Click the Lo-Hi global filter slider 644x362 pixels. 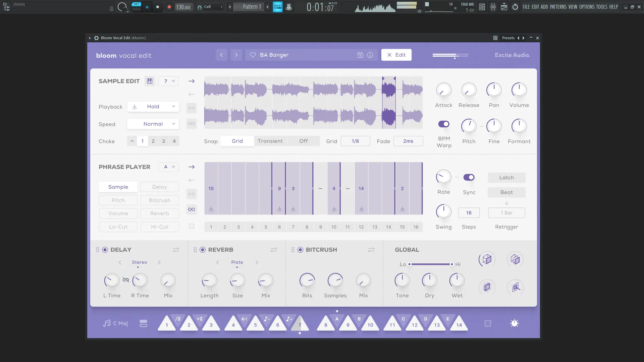[x=431, y=264]
